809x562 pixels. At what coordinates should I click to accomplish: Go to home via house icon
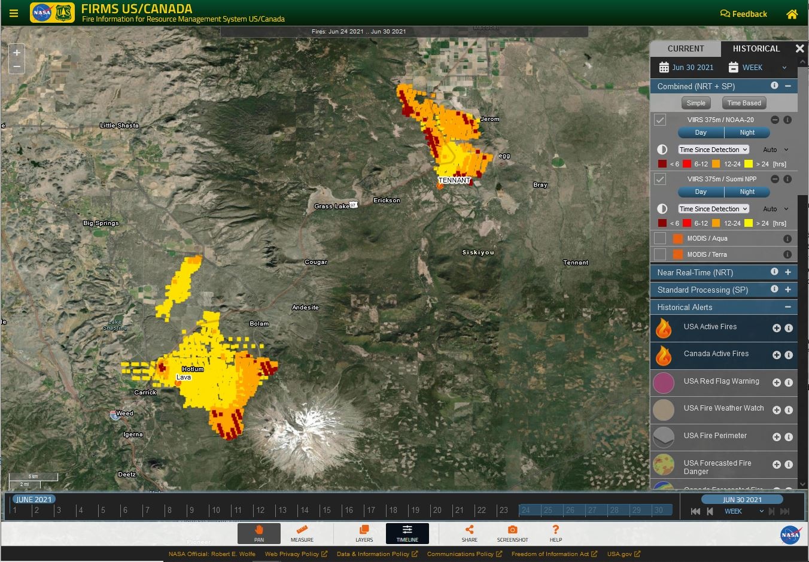click(792, 14)
